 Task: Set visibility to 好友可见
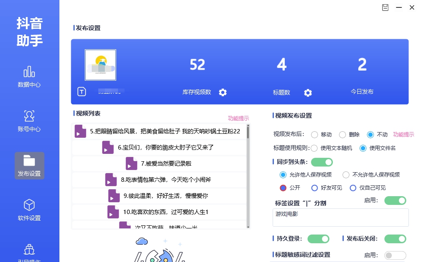[x=315, y=188]
